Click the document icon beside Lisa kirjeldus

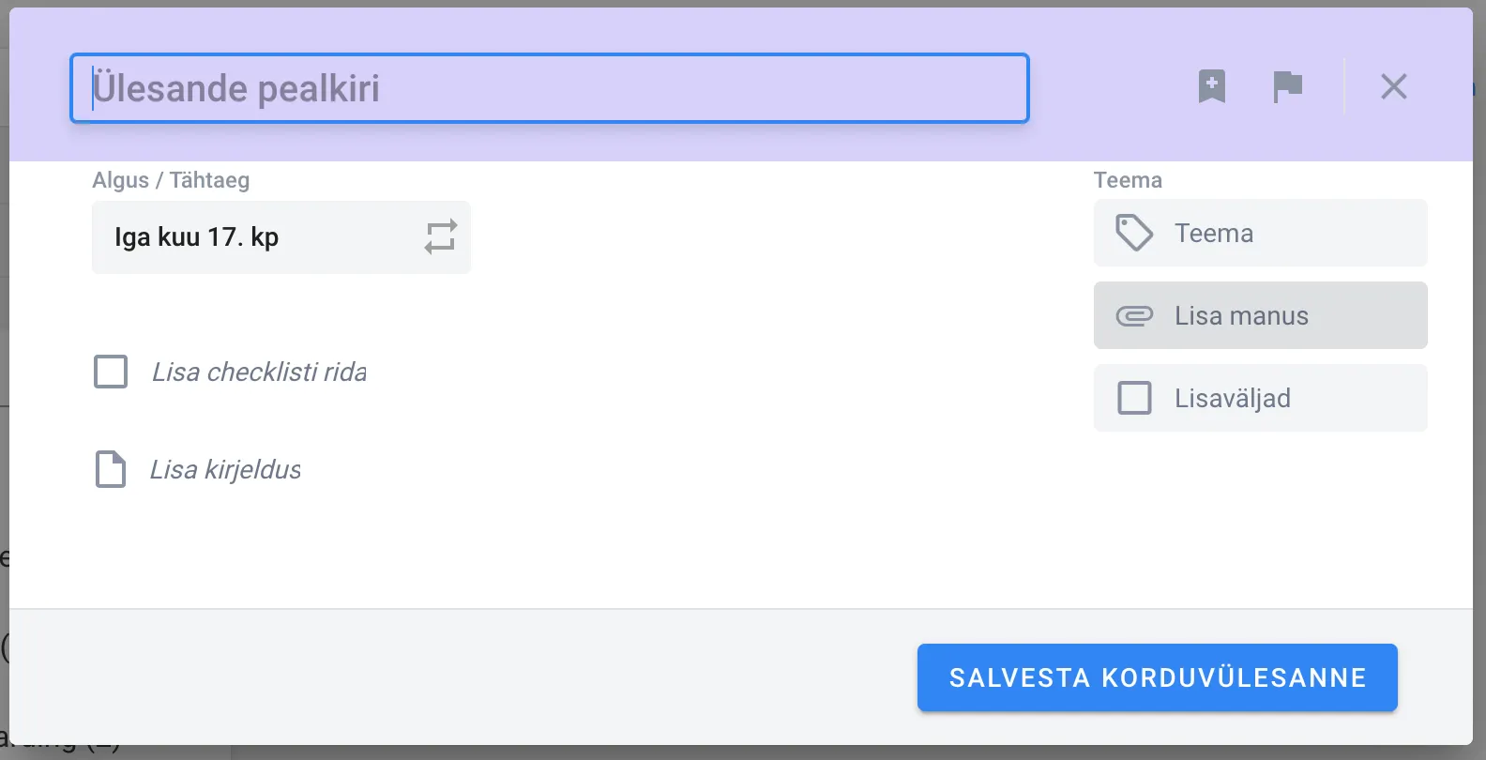(111, 469)
